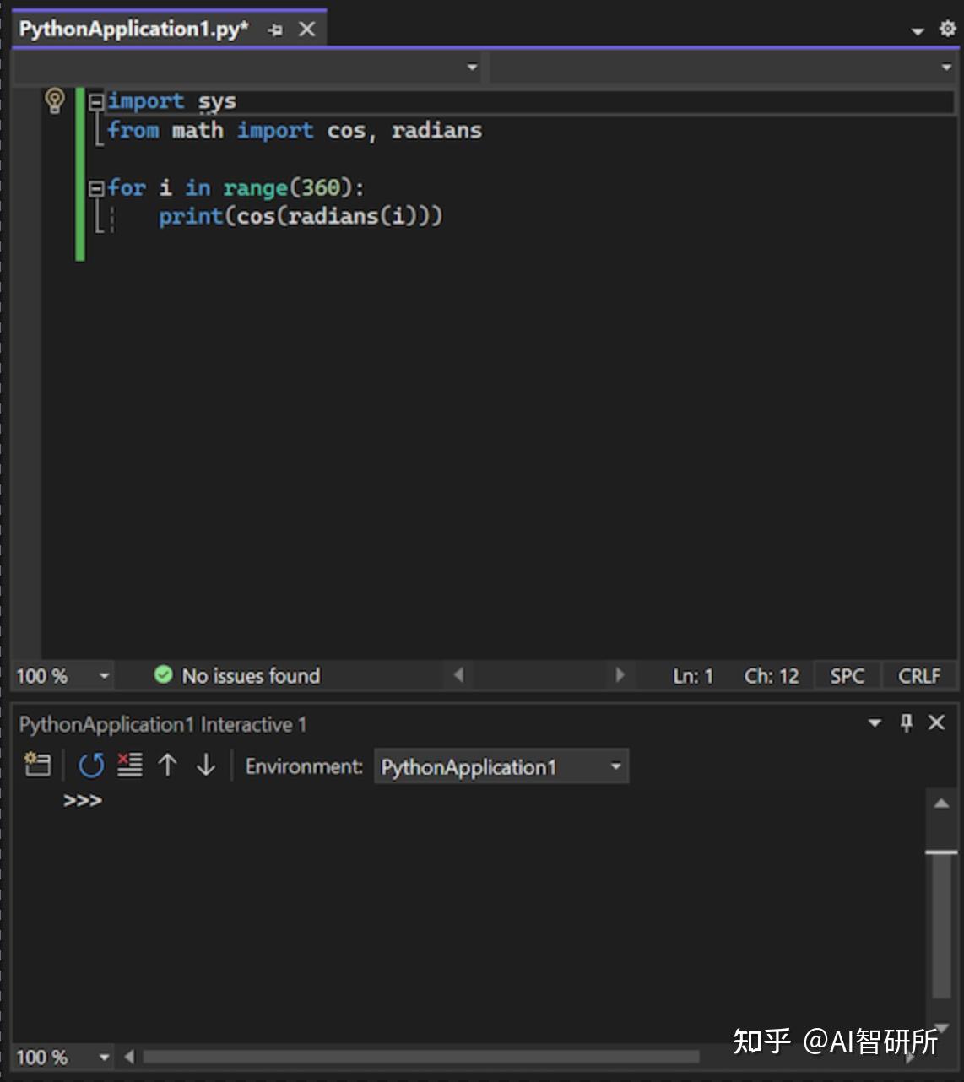Click the SPC indentation indicator
Viewport: 964px width, 1082px height.
[847, 675]
